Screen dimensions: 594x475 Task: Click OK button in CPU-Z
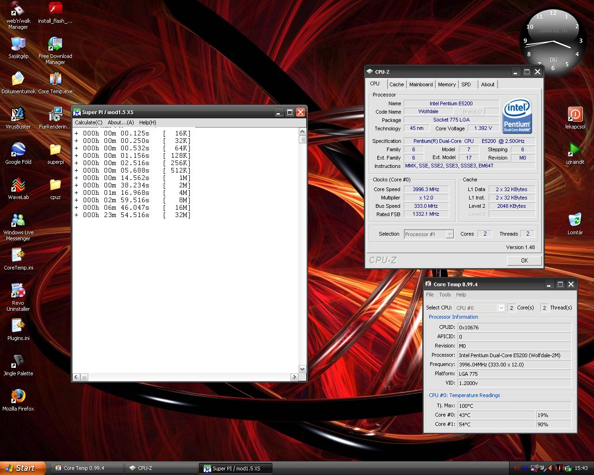[x=524, y=260]
